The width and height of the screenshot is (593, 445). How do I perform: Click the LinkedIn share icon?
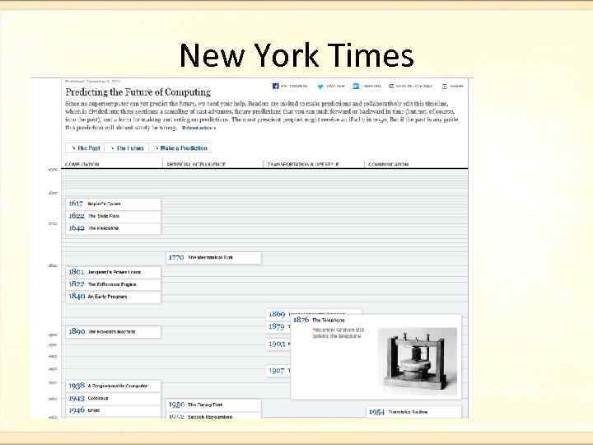tap(356, 87)
